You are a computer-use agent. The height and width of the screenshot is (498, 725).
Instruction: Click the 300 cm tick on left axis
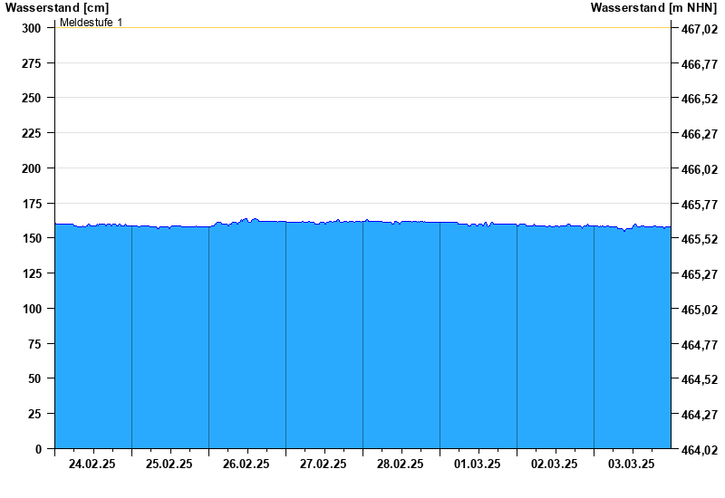tap(32, 28)
